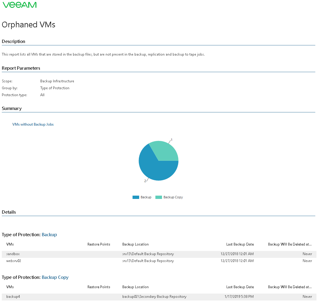
Task: Click the Last Backup Date header in Backup table
Action: coord(240,244)
